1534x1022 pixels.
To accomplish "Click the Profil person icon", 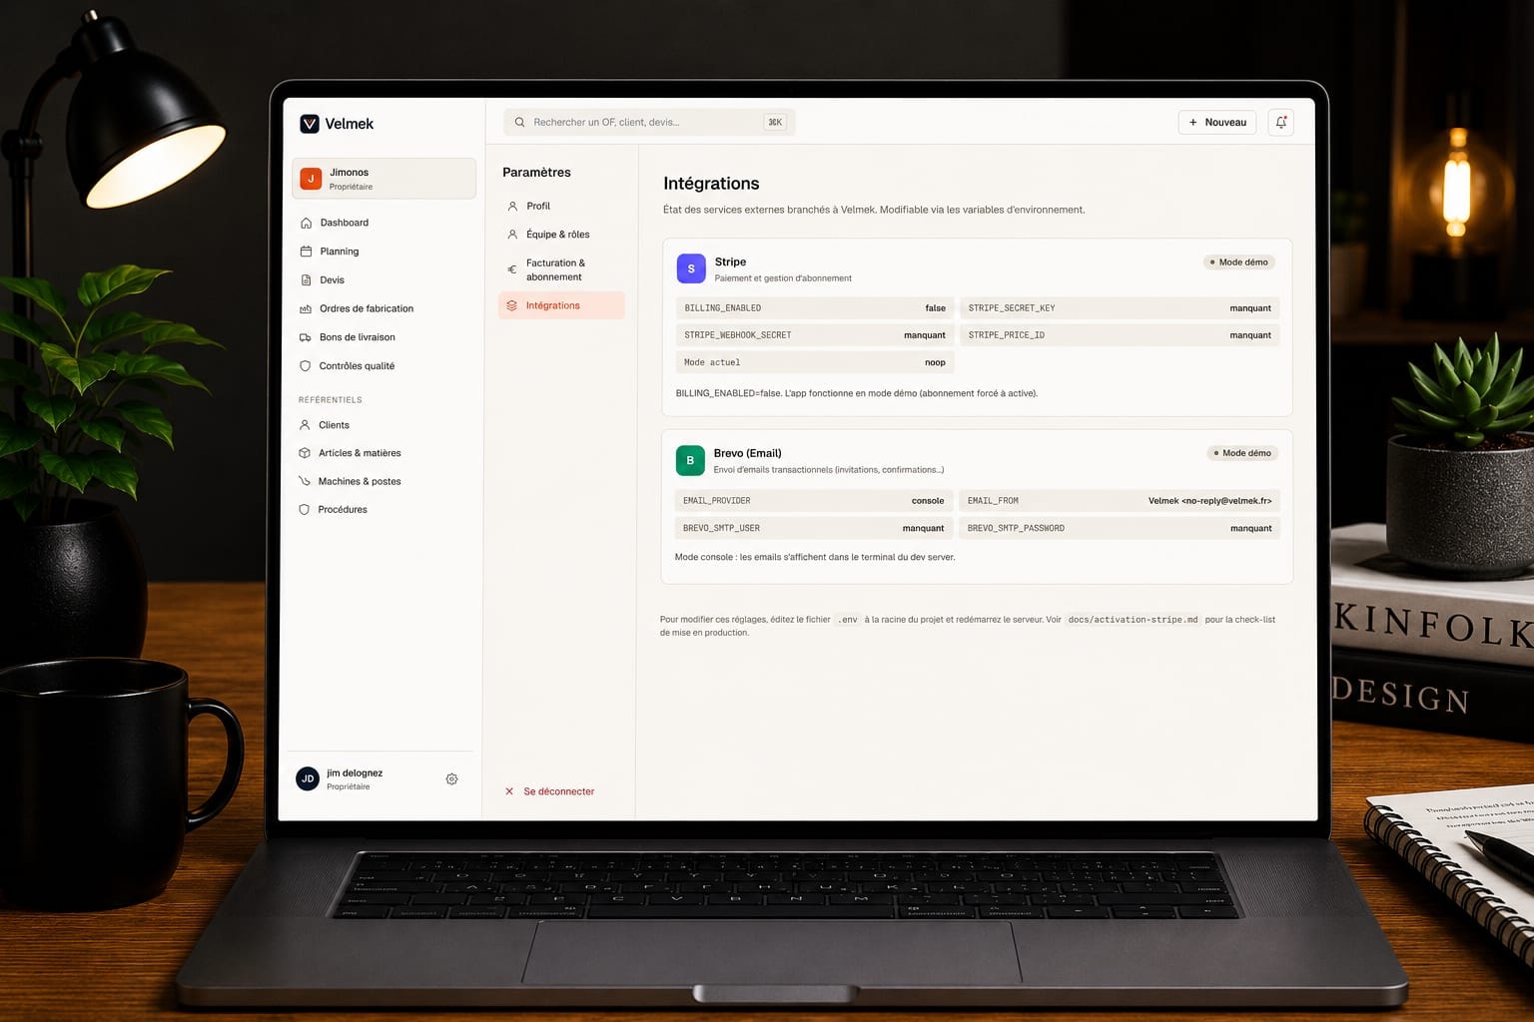I will (512, 207).
